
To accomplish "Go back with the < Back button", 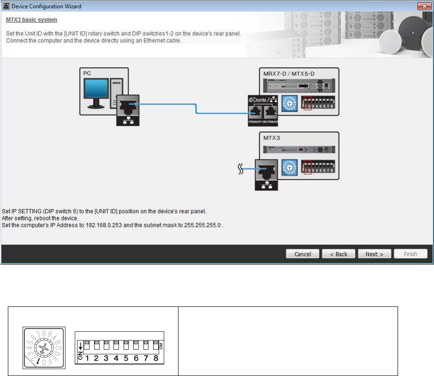I will pos(339,254).
